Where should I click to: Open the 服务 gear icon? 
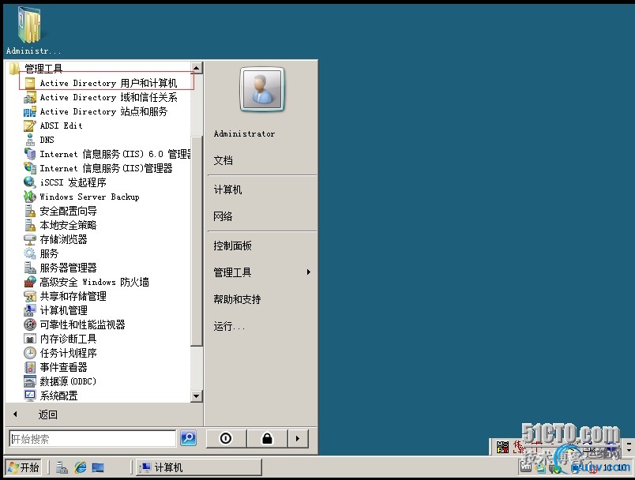click(30, 253)
